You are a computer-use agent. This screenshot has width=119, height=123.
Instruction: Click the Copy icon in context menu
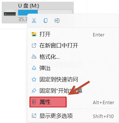[46, 21]
